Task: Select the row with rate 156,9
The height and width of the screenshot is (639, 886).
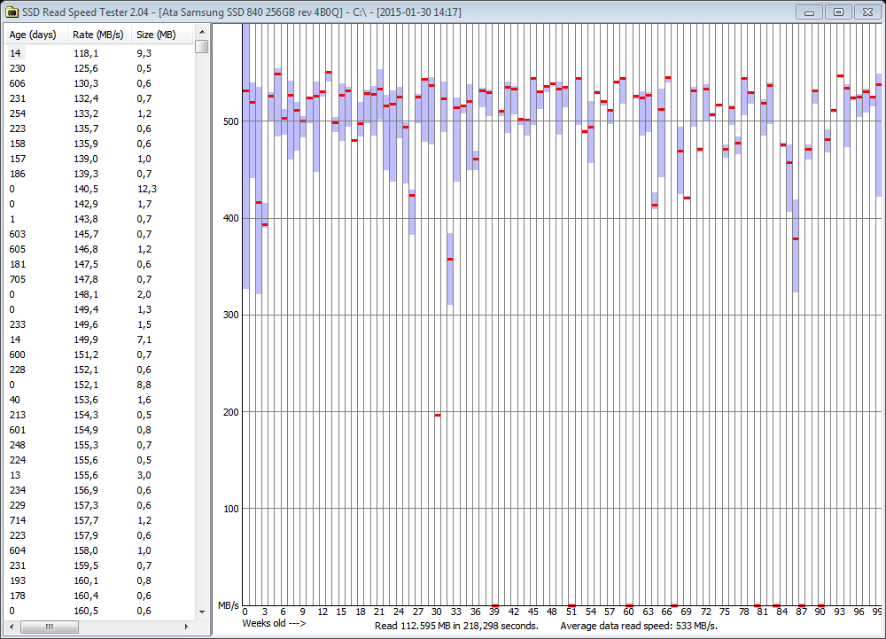Action: [x=99, y=490]
